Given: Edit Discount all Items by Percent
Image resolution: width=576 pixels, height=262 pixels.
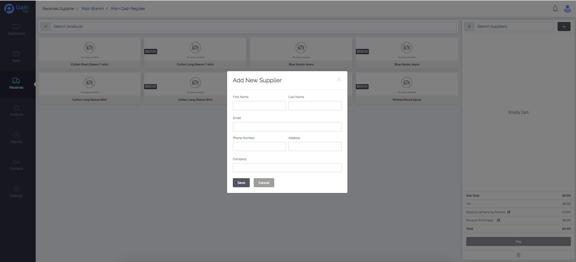Looking at the screenshot, I should pos(509,212).
